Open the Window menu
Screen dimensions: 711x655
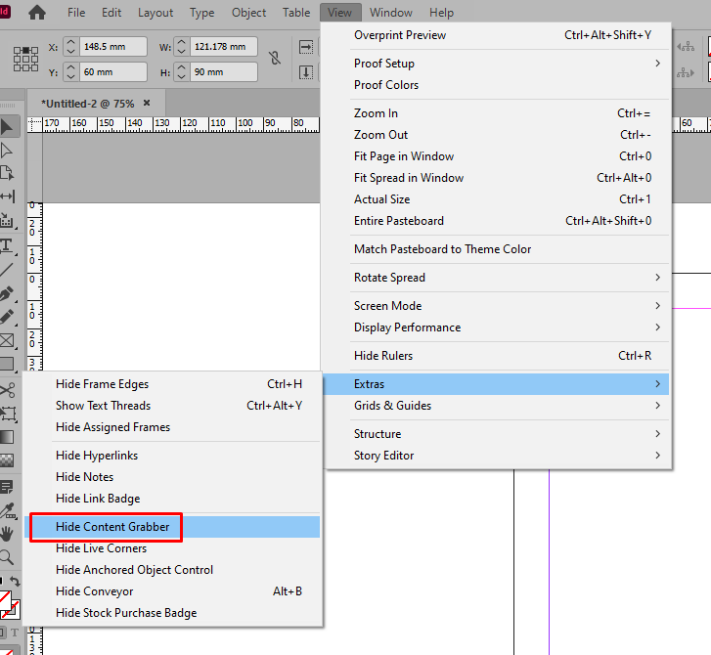tap(391, 13)
